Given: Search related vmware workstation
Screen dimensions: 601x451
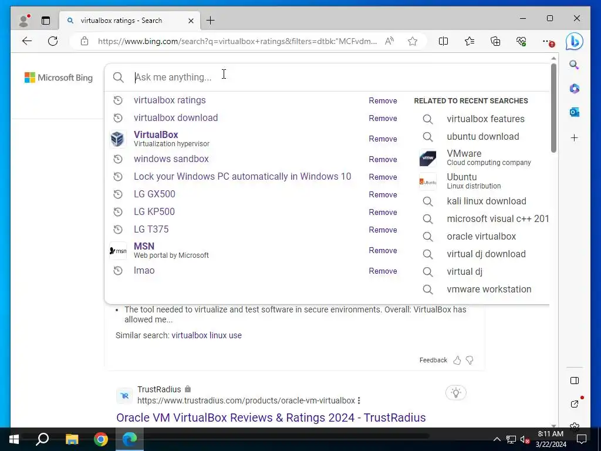Looking at the screenshot, I should tap(489, 289).
